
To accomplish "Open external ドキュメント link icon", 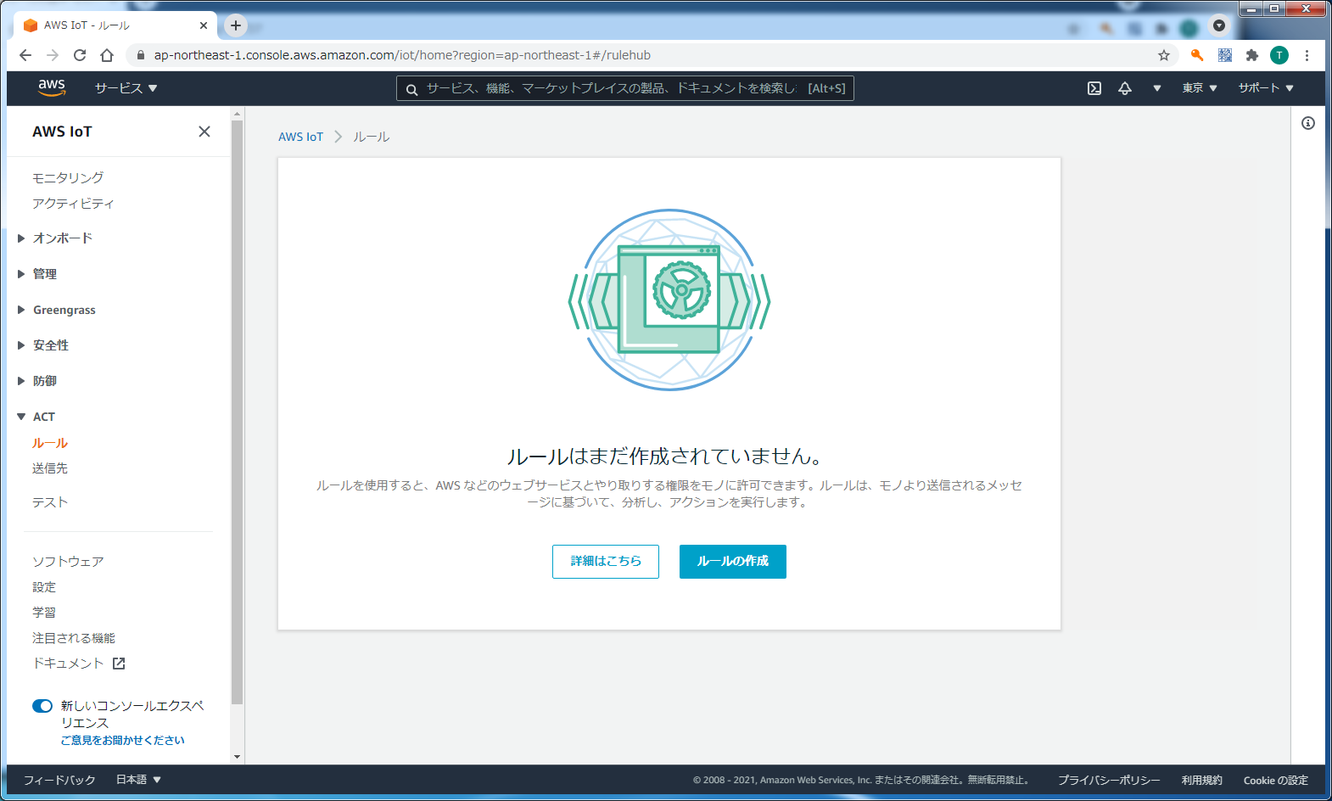I will coord(119,664).
